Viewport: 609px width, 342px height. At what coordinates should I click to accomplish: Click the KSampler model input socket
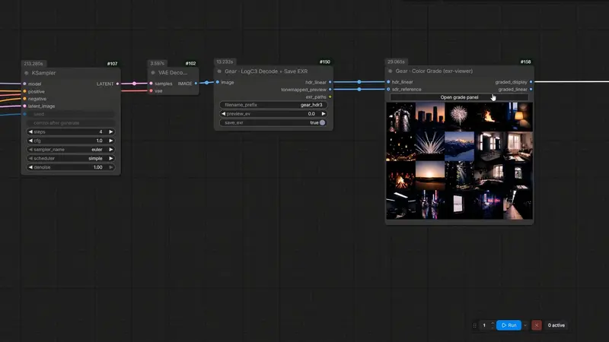(25, 84)
